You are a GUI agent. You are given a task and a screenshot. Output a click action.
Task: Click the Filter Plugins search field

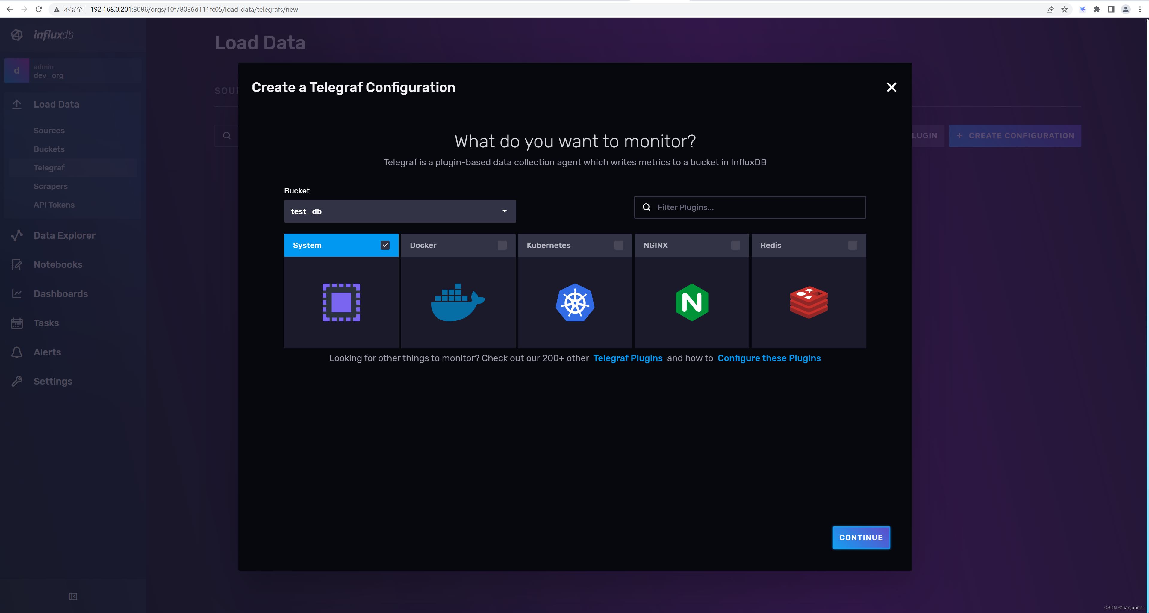click(x=750, y=208)
